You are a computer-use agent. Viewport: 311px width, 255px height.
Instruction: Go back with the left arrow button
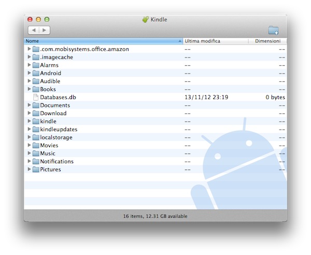pos(33,31)
